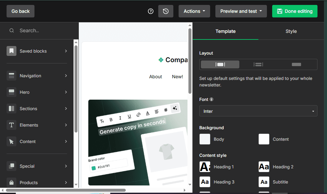327x194 pixels.
Task: Expand the Content category chevron
Action: 66,142
